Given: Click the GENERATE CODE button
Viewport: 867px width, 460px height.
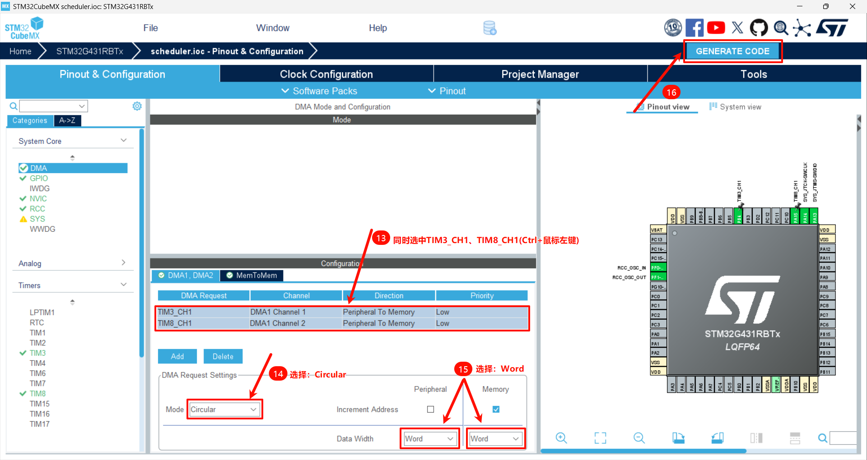Looking at the screenshot, I should pyautogui.click(x=732, y=51).
